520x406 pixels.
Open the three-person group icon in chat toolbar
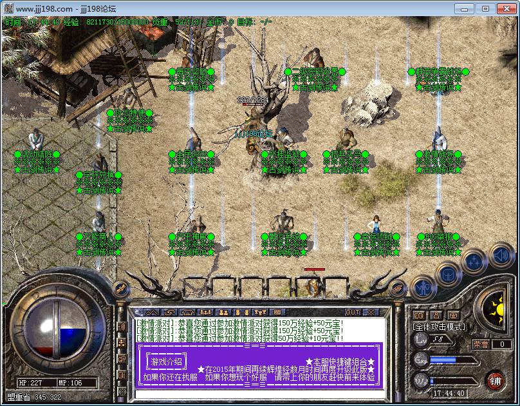(x=205, y=312)
